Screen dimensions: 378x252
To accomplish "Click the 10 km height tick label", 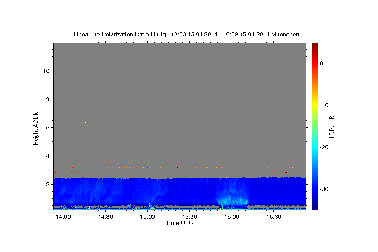I will point(46,71).
